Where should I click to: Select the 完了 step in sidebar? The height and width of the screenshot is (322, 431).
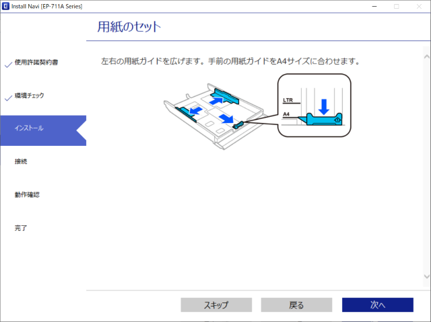[x=21, y=228]
